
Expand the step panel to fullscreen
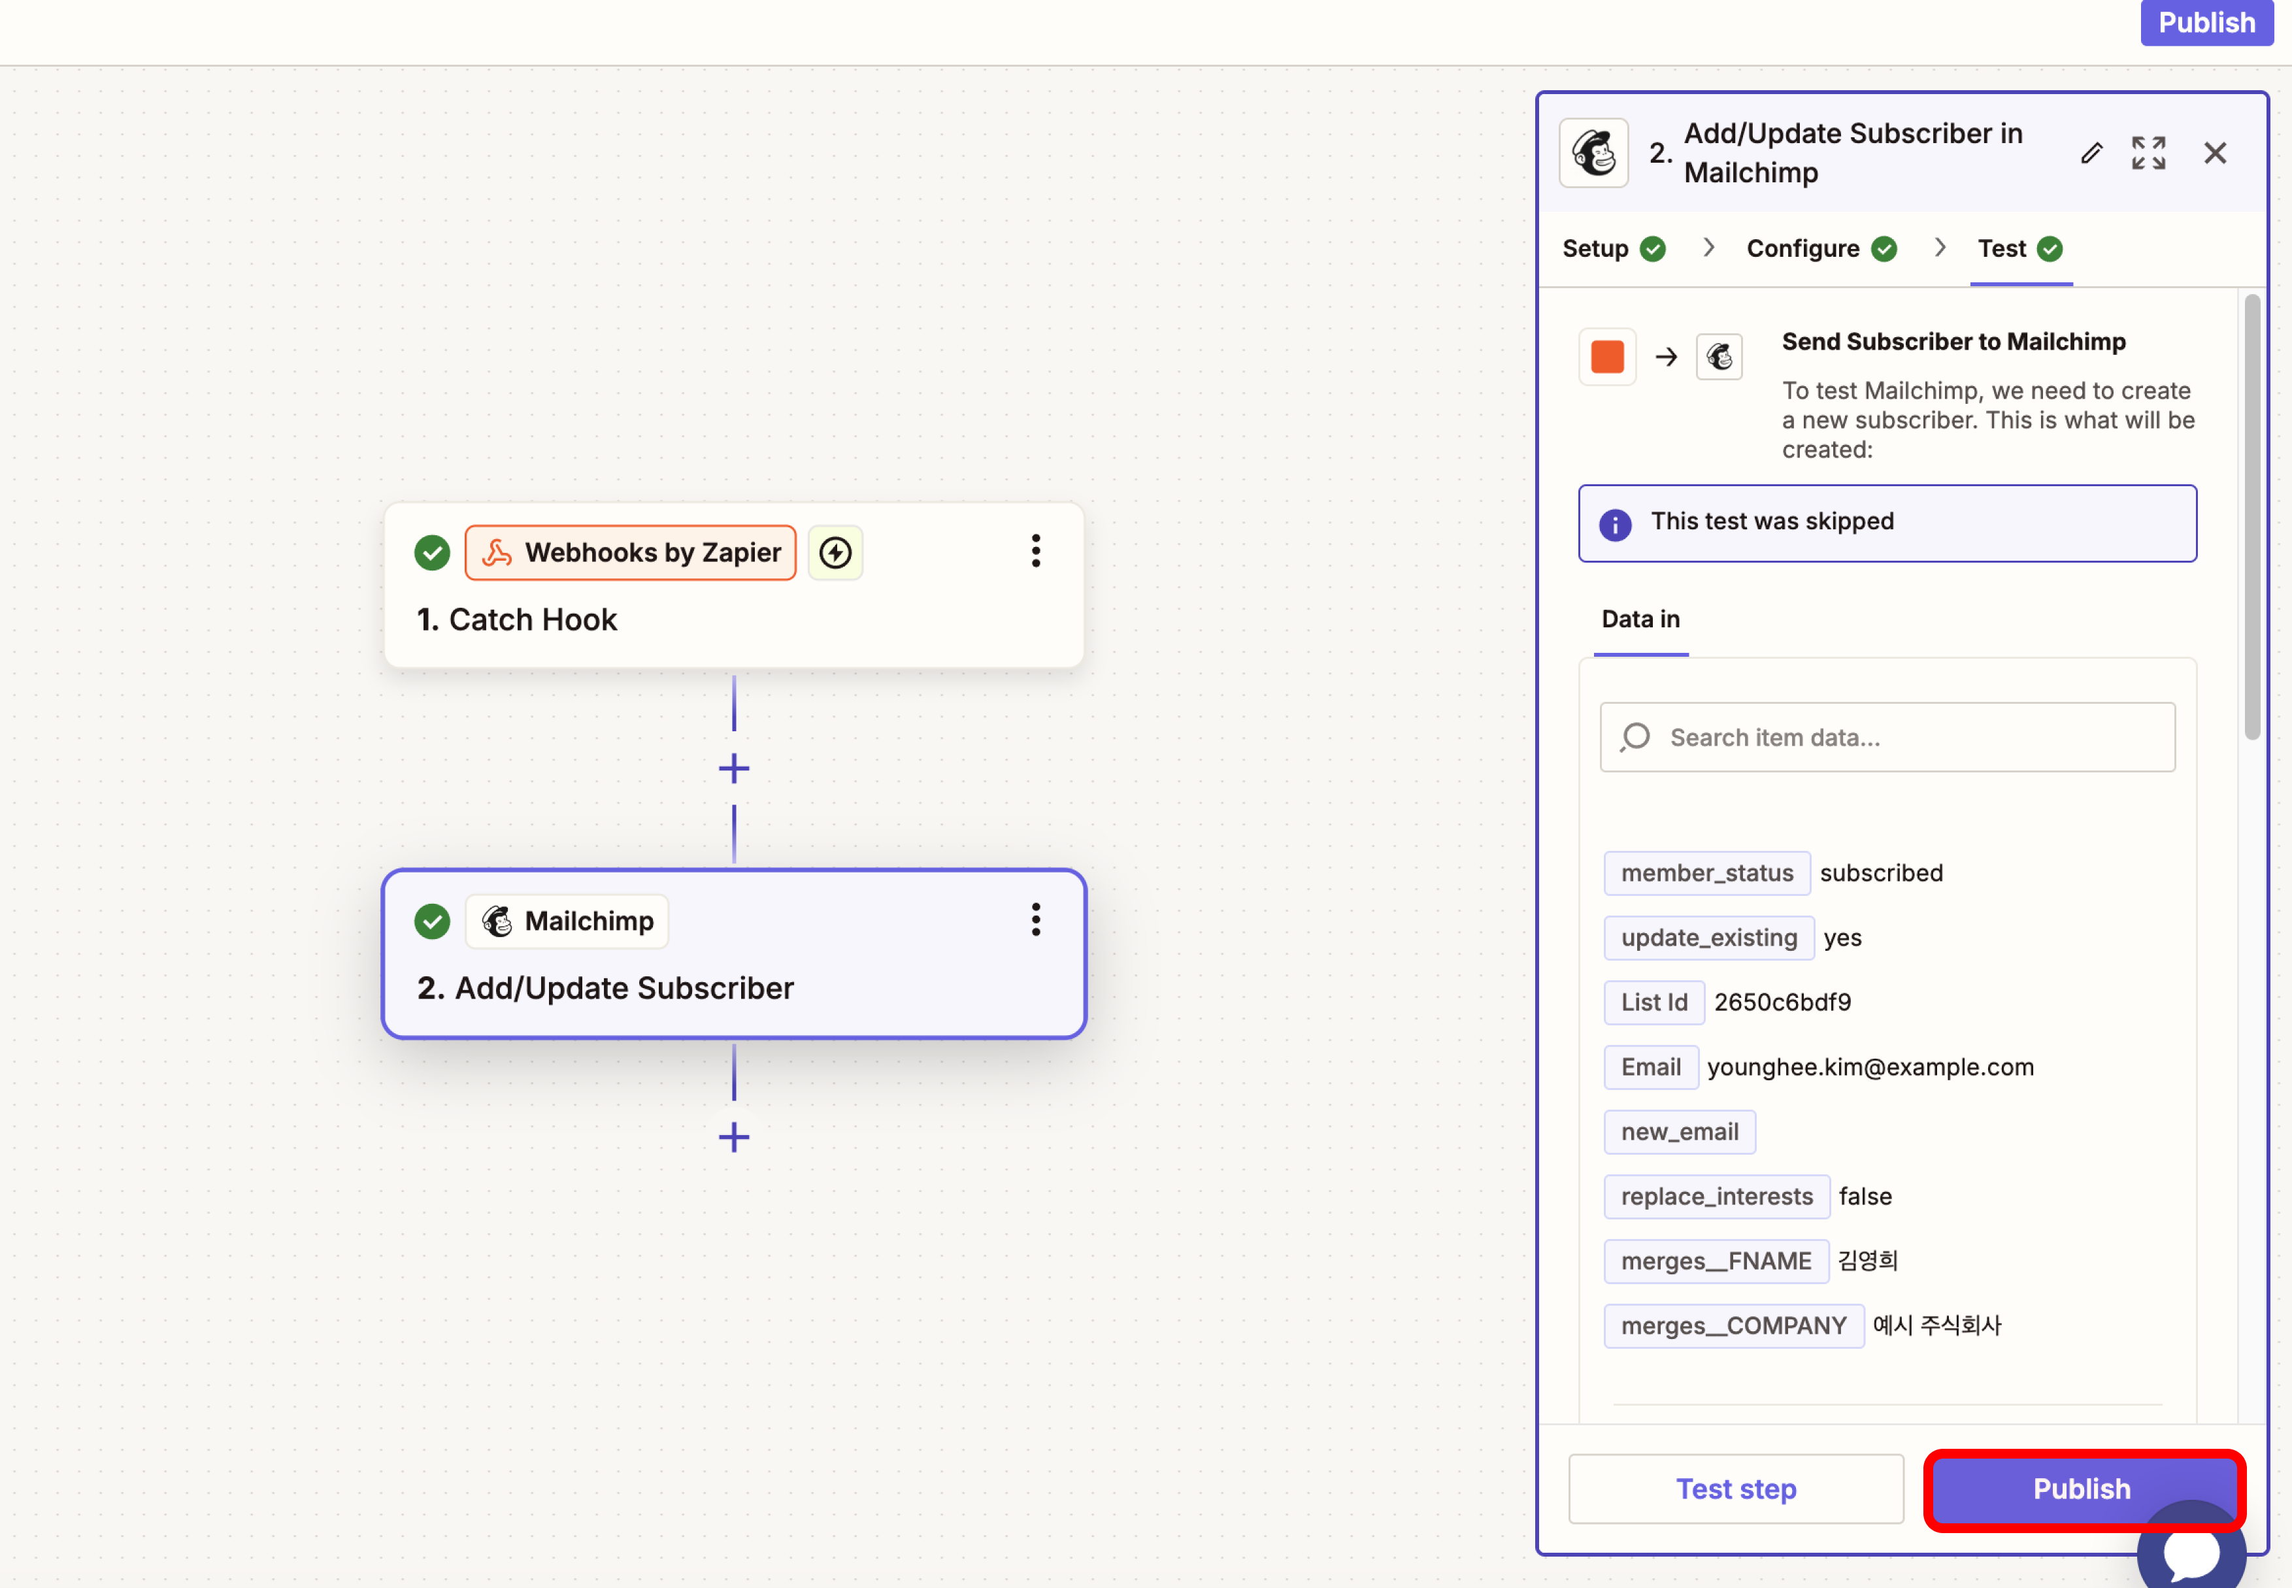click(2148, 153)
